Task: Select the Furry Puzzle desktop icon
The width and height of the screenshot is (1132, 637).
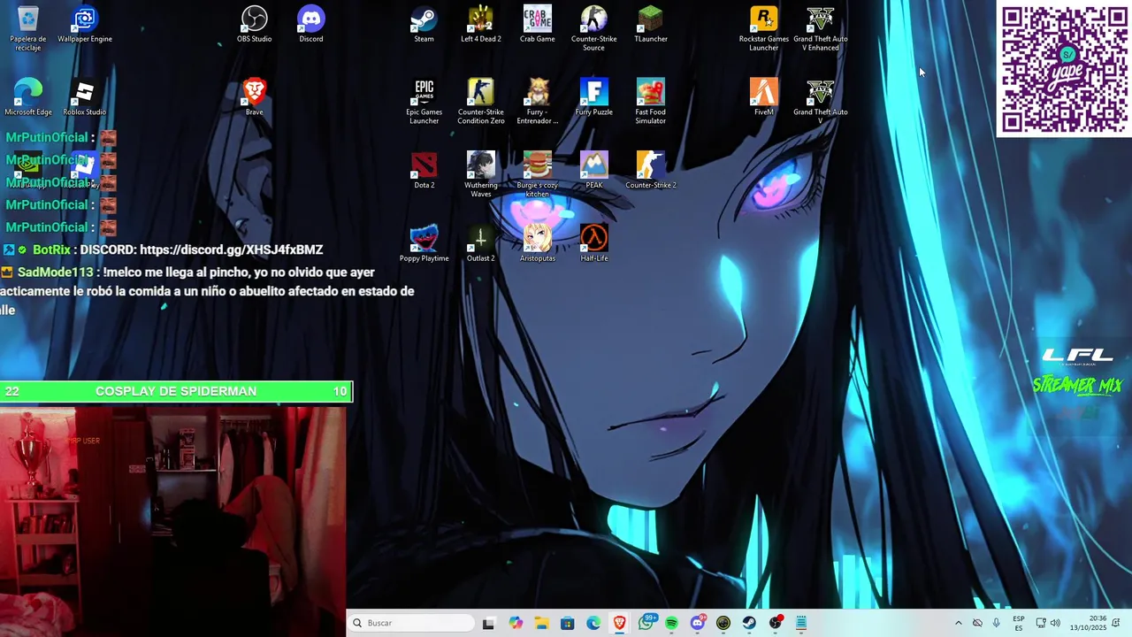Action: point(594,97)
